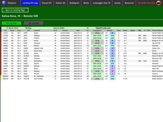Image resolution: width=163 pixels, height=122 pixels.
Task: Click the Kealakekua location cell
Action: click(38, 61)
